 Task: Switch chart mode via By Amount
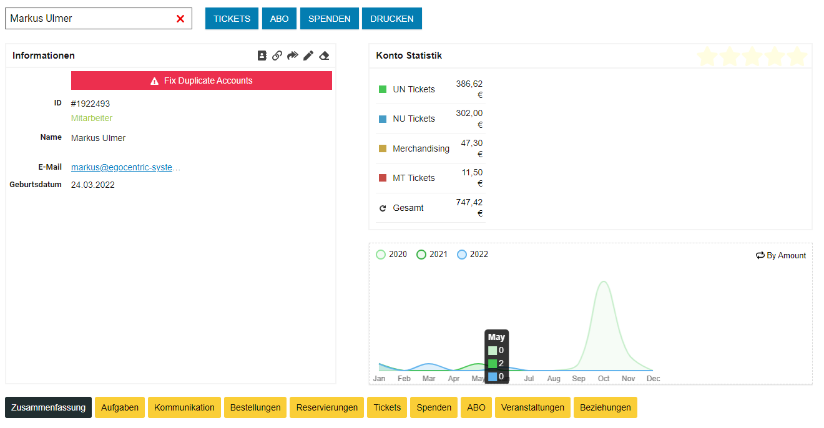coord(781,255)
